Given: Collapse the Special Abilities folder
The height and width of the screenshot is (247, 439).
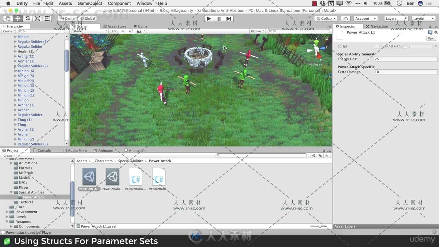Looking at the screenshot, I should (x=11, y=192).
